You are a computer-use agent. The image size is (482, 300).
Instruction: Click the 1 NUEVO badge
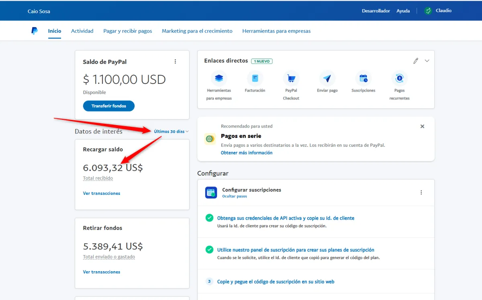click(x=262, y=61)
